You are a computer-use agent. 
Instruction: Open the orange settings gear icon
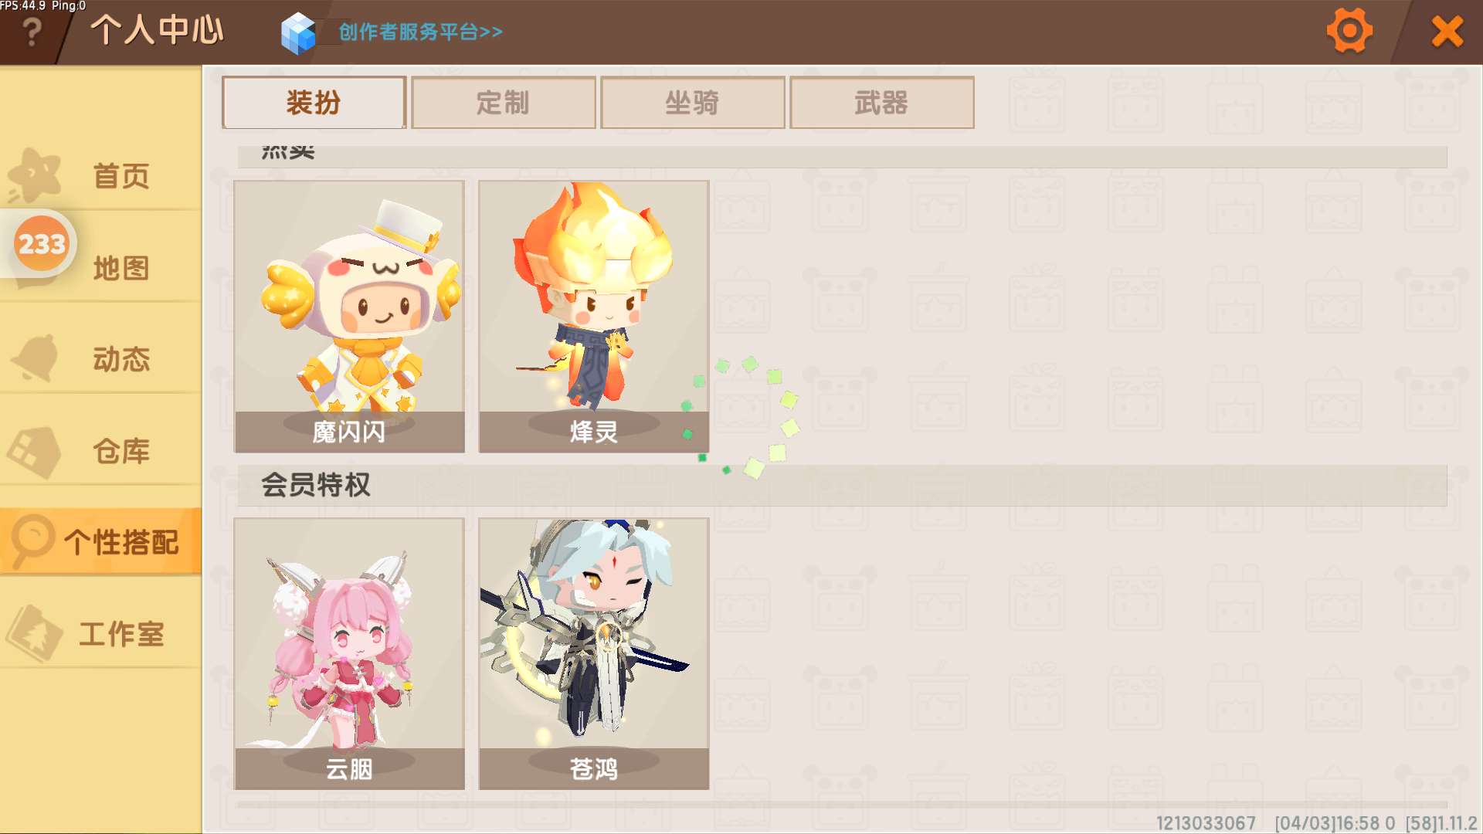(1349, 31)
